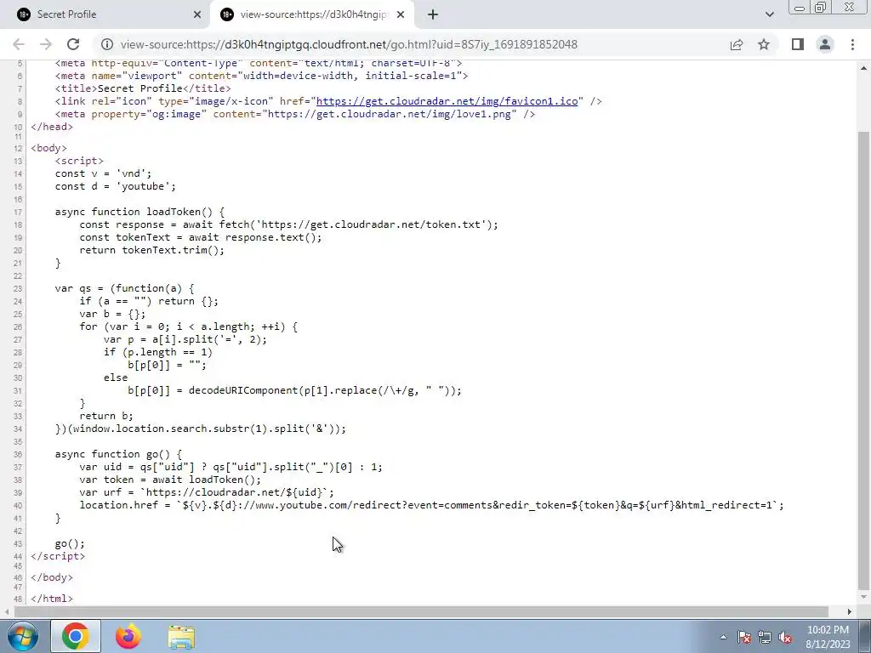This screenshot has width=871, height=653.
Task: Click the 'async function go()' line
Action: coord(118,454)
